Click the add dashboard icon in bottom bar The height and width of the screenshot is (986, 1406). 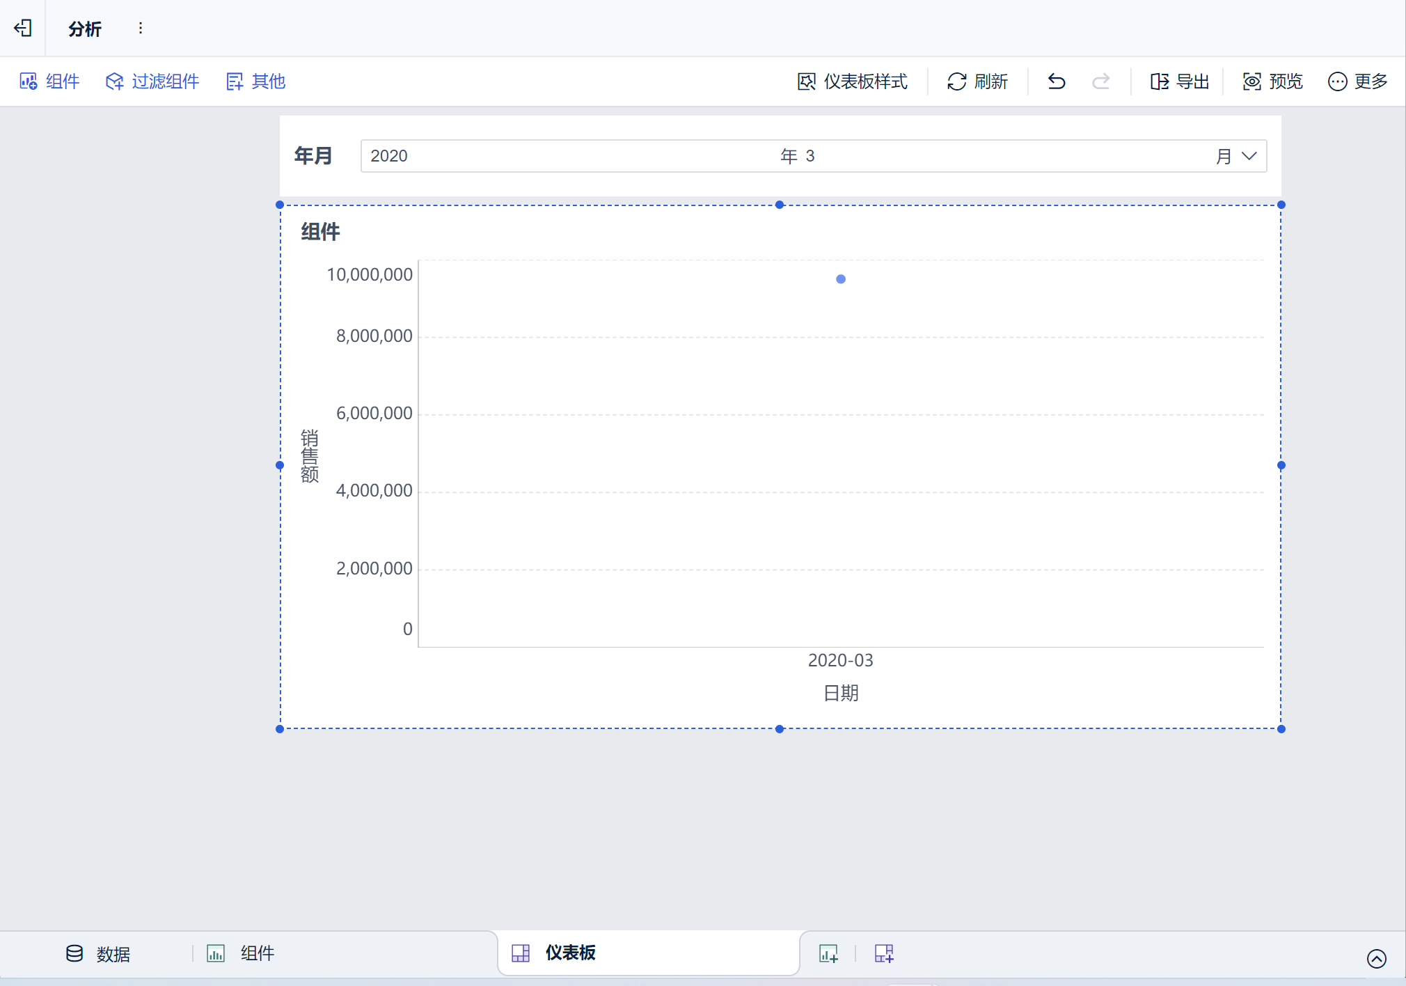tap(884, 953)
